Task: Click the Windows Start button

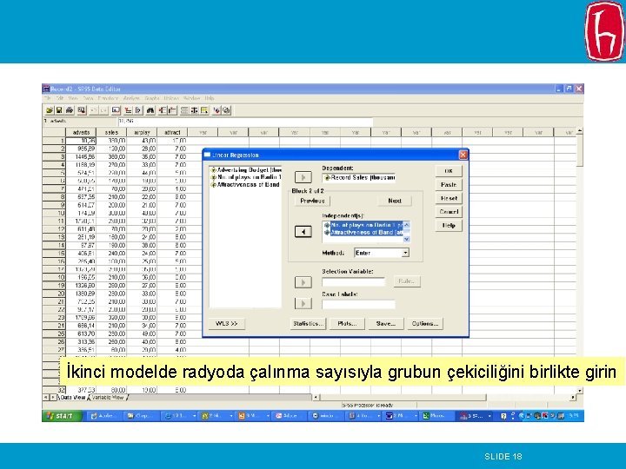Action: [x=62, y=416]
